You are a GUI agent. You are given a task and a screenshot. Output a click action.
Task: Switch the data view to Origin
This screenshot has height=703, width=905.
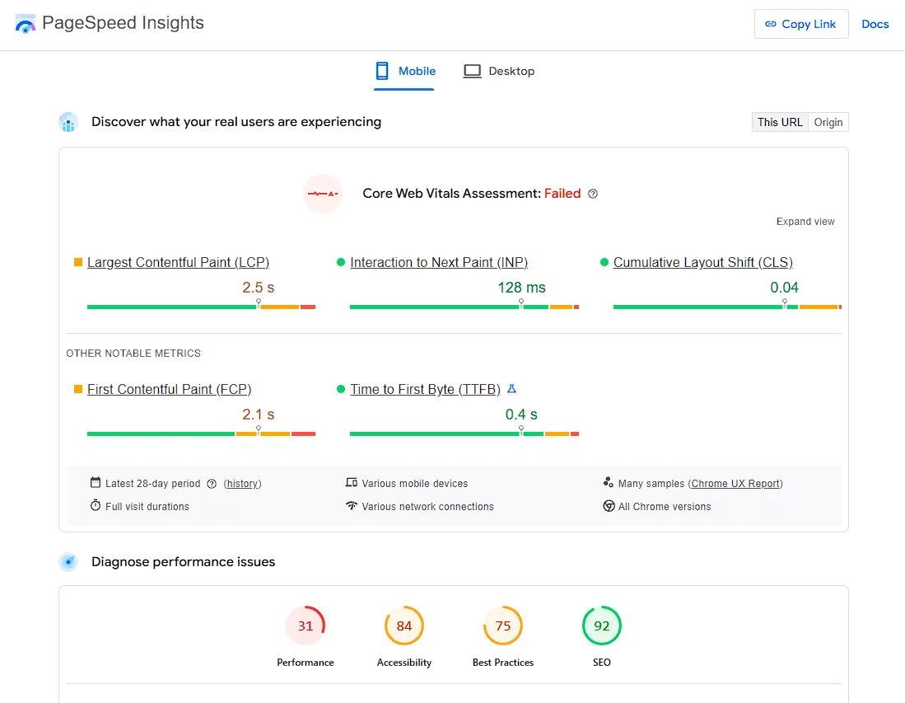click(x=828, y=122)
